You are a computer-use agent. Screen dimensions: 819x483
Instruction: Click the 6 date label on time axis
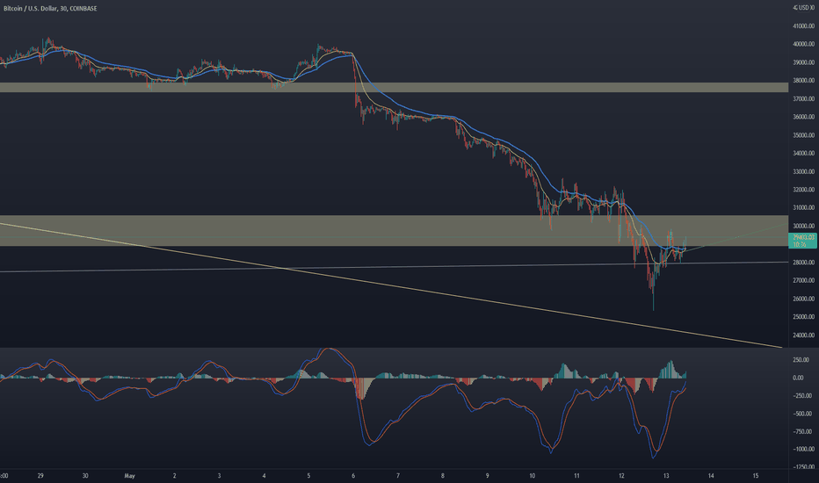(353, 476)
